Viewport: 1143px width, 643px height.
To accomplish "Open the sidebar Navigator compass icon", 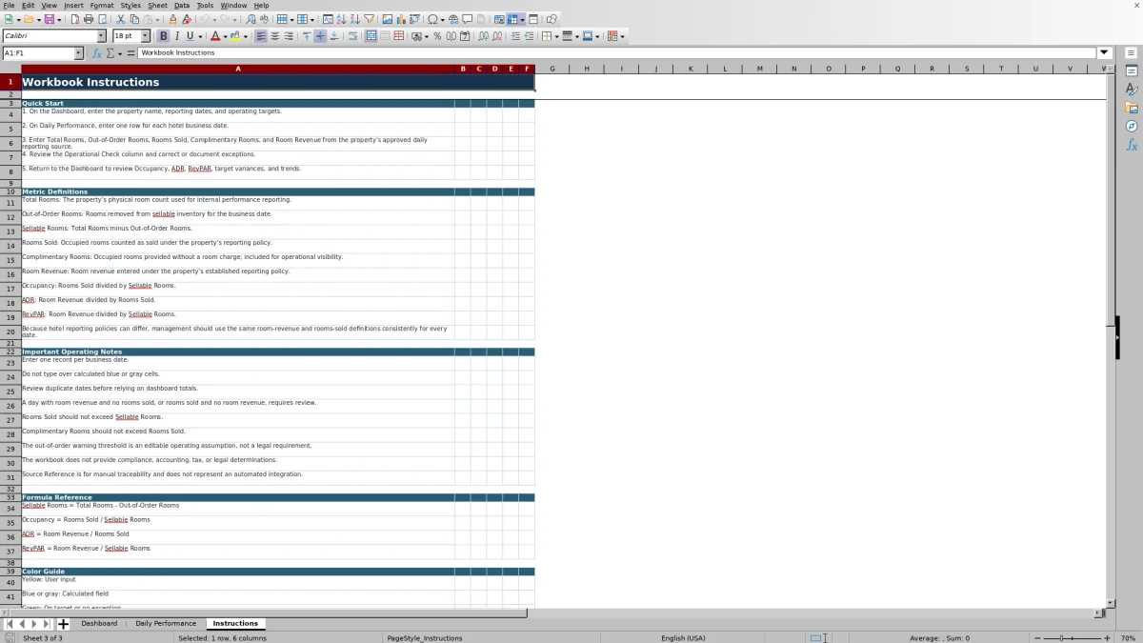I will pyautogui.click(x=1132, y=126).
